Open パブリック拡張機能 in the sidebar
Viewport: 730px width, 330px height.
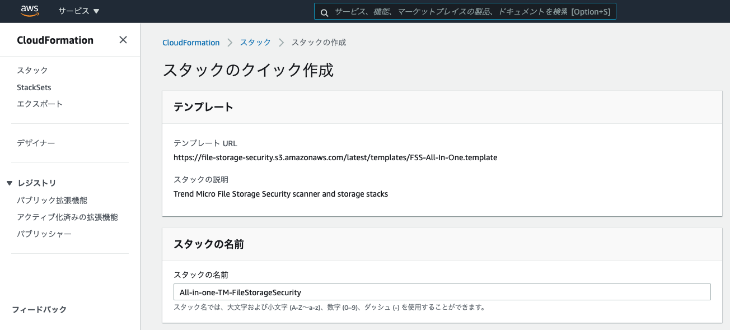tap(52, 200)
